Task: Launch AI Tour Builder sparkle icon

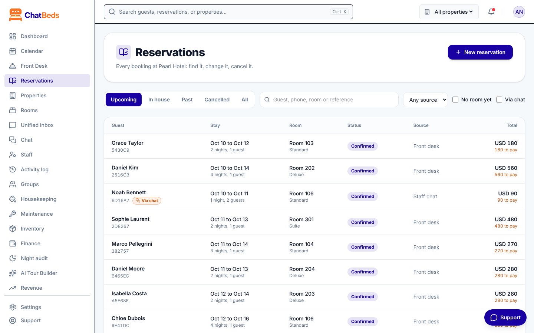Action: [13, 273]
